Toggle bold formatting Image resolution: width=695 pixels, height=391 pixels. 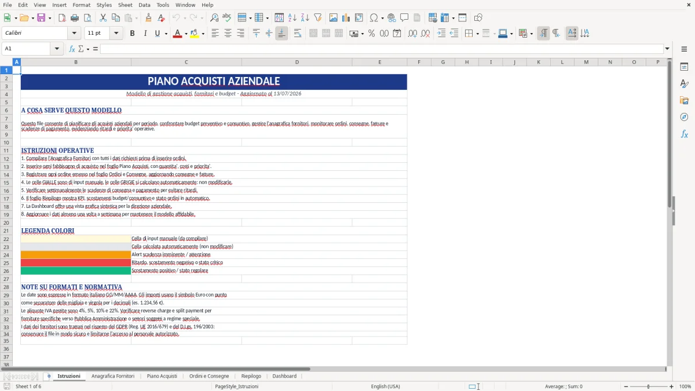click(132, 34)
